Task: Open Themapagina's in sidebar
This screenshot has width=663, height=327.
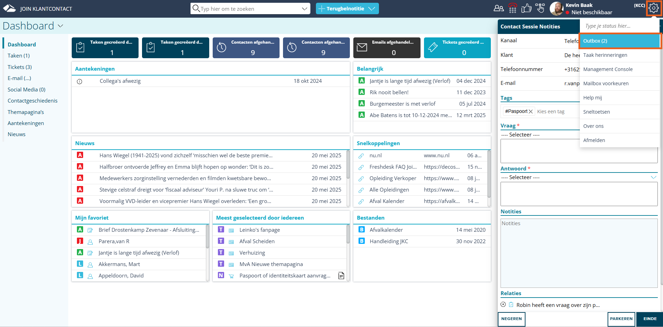Action: [x=26, y=112]
